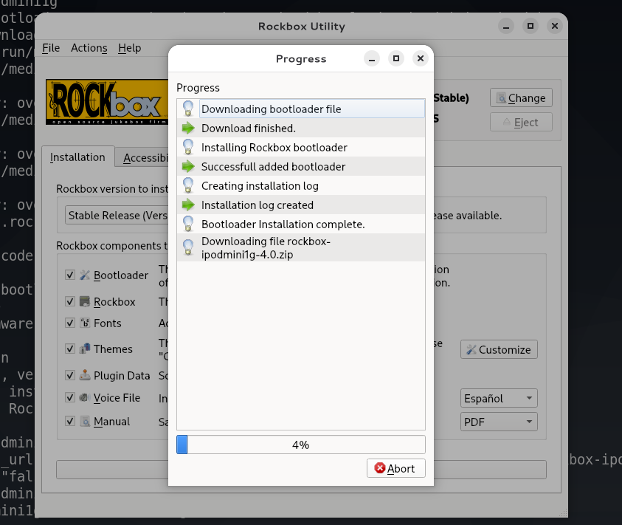
Task: Click the 4% download progress bar
Action: 300,445
